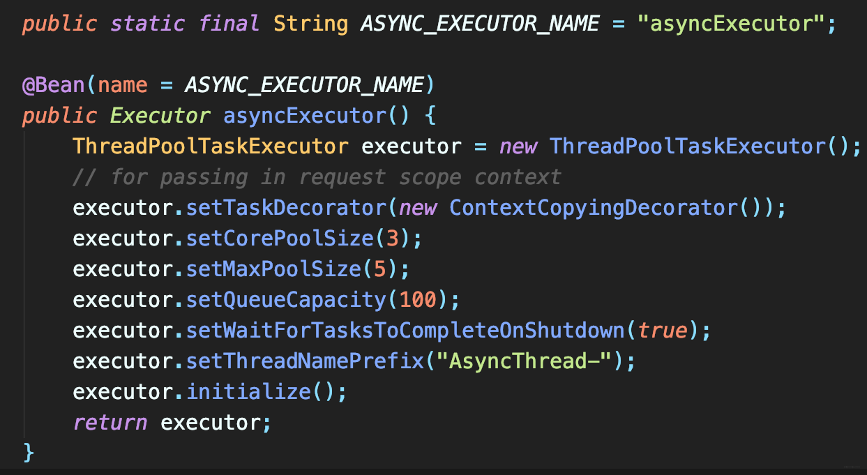Click the asyncExecutor() method name
Viewport: 867px width, 475px height.
(305, 116)
